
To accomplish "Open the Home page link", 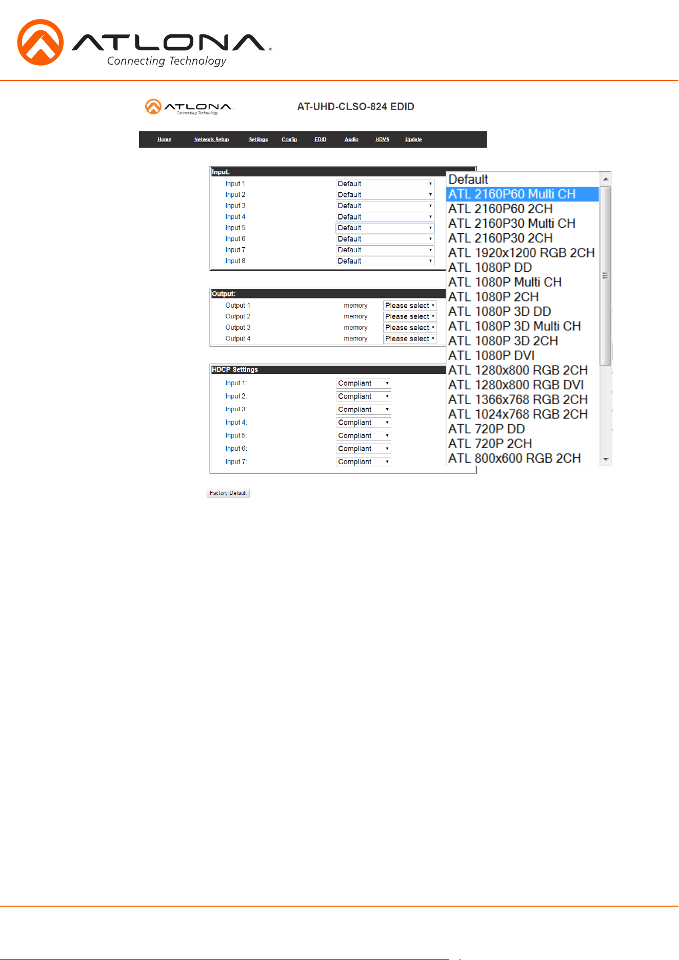I will 164,139.
